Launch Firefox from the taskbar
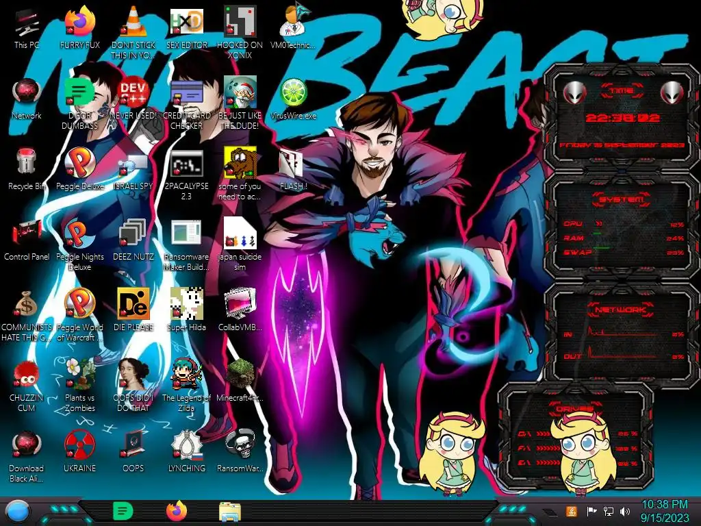Screen dimensions: 701x526 point(177,511)
